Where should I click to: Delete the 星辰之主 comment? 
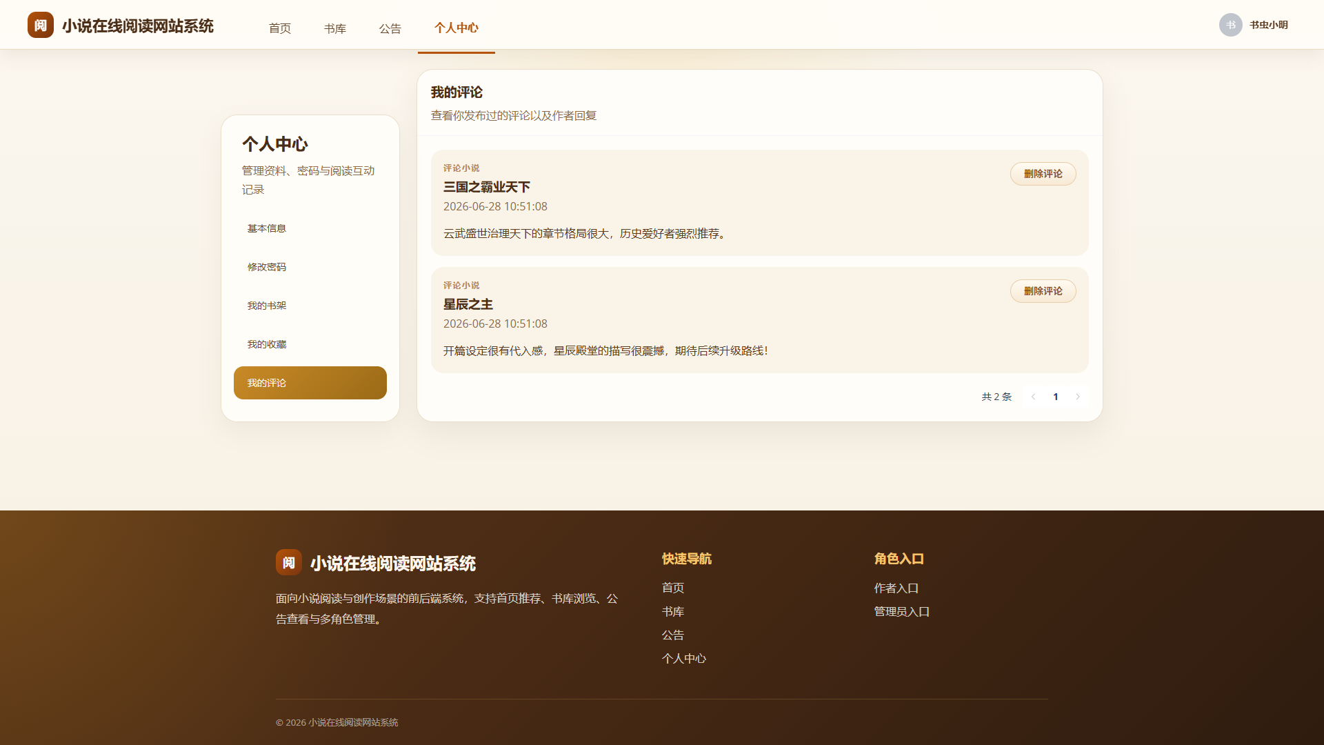click(x=1043, y=291)
